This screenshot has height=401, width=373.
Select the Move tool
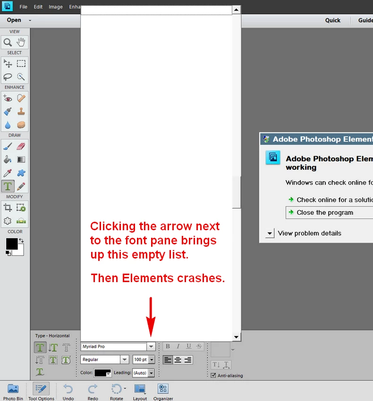click(x=8, y=63)
